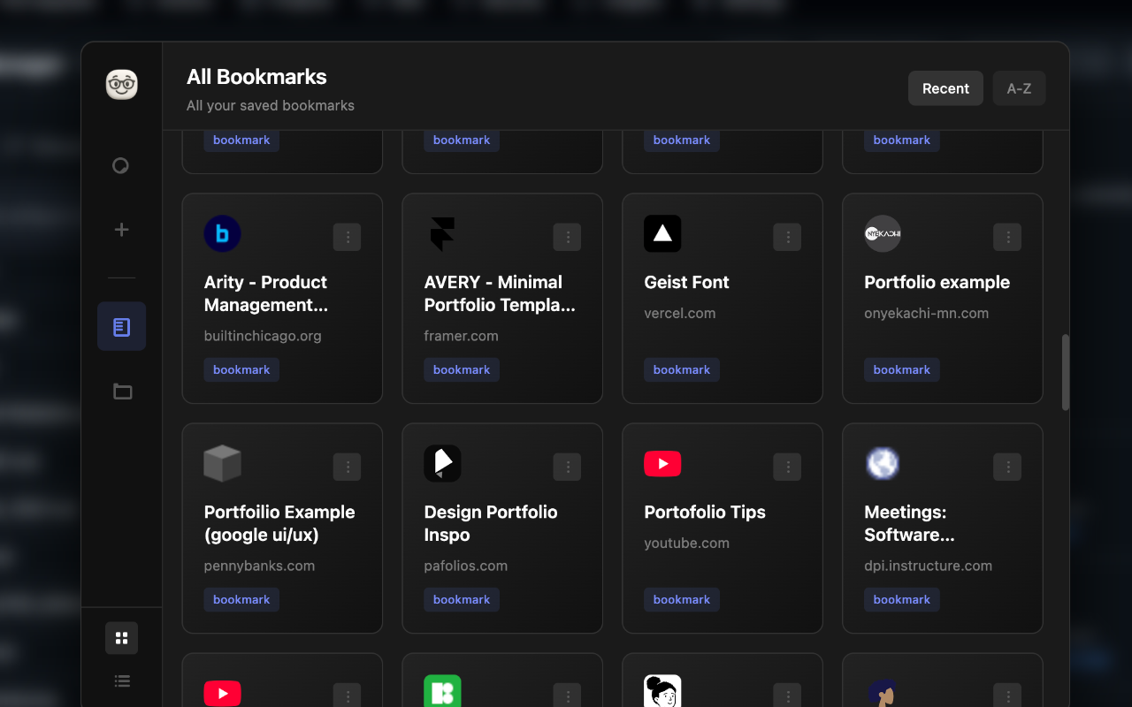Click the glasses emoji avatar in sidebar
This screenshot has height=707, width=1132.
coord(122,85)
